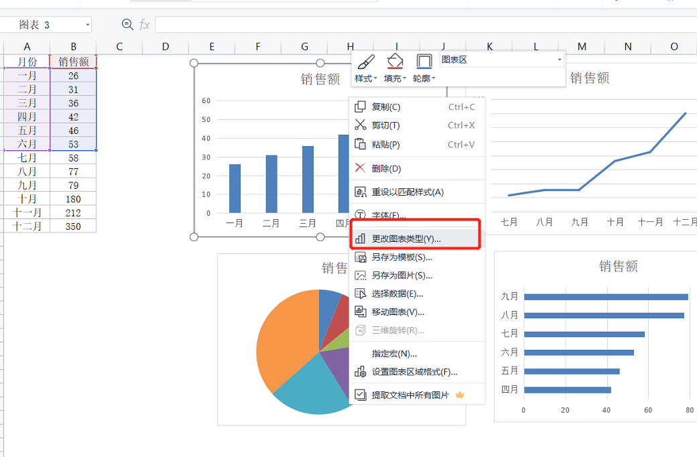
Task: Click the format chart area icon
Action: click(360, 372)
